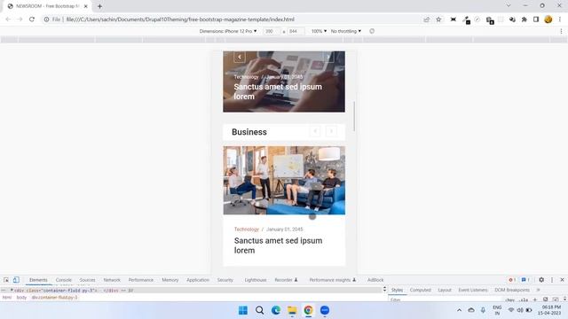568x319 pixels.
Task: Toggle the browser side panel icon
Action: pyautogui.click(x=536, y=19)
